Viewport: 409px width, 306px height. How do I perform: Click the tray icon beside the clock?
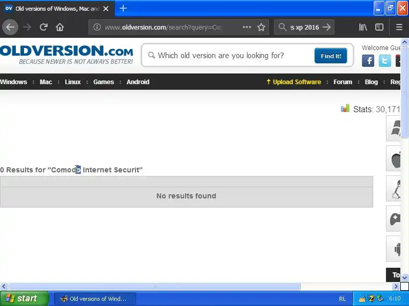click(380, 298)
